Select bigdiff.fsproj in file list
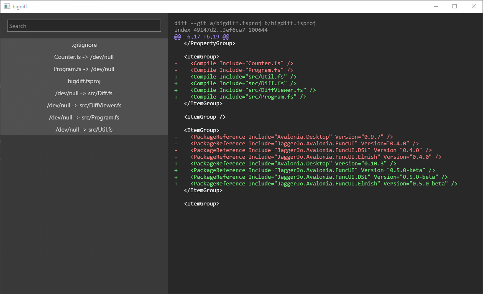The image size is (483, 294). tap(84, 81)
